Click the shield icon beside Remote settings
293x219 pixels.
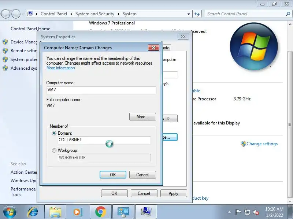5,51
